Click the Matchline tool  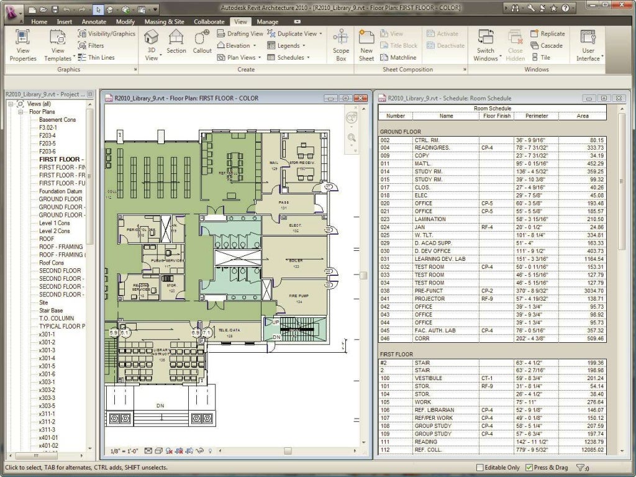click(x=398, y=58)
